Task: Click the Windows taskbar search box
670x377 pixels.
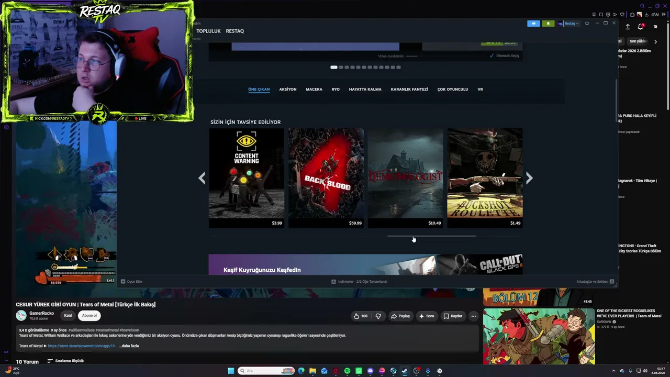Action: coord(265,371)
